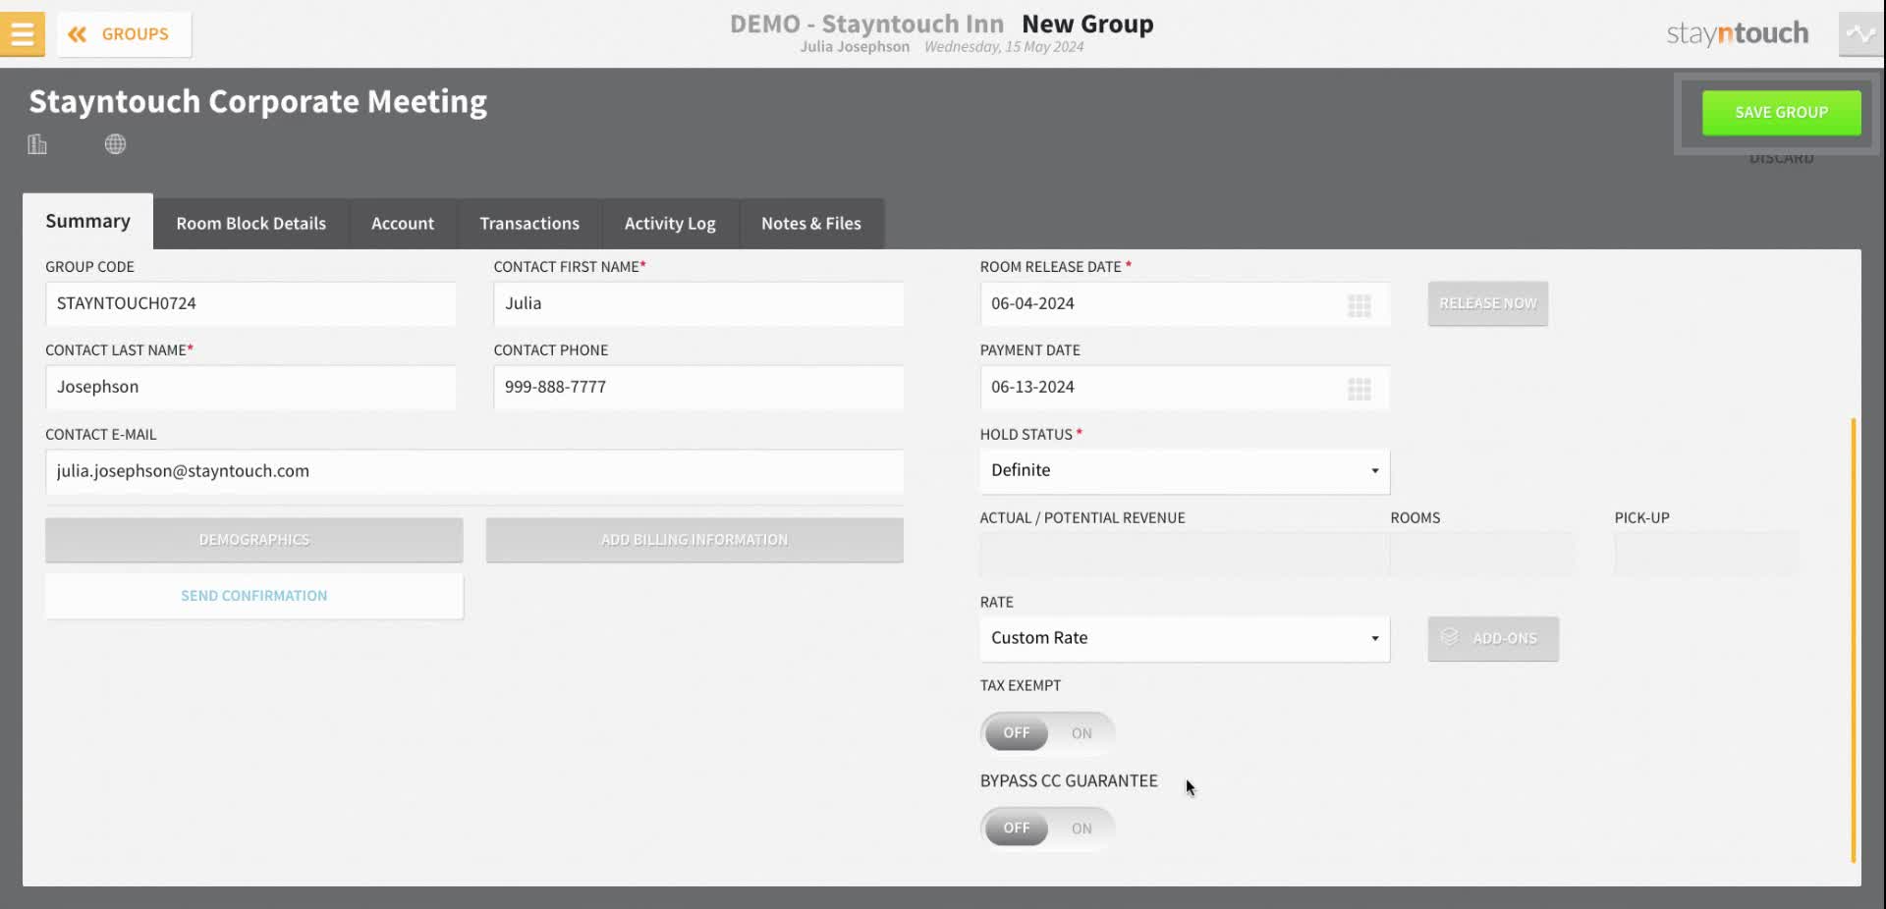Image resolution: width=1886 pixels, height=909 pixels.
Task: Click the date Wednesday, 15 May 2024
Action: click(x=1004, y=47)
